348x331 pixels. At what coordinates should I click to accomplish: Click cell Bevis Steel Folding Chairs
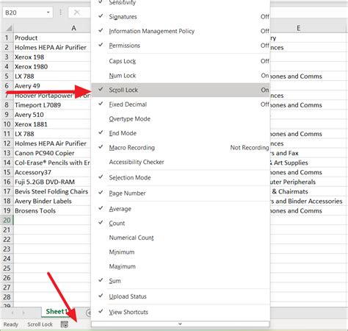point(52,191)
